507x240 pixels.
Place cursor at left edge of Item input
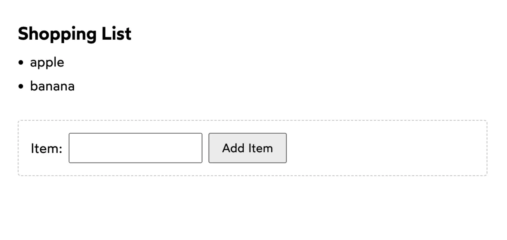pyautogui.click(x=71, y=148)
